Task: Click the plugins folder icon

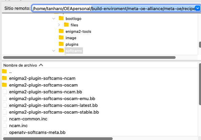Action: point(61,44)
